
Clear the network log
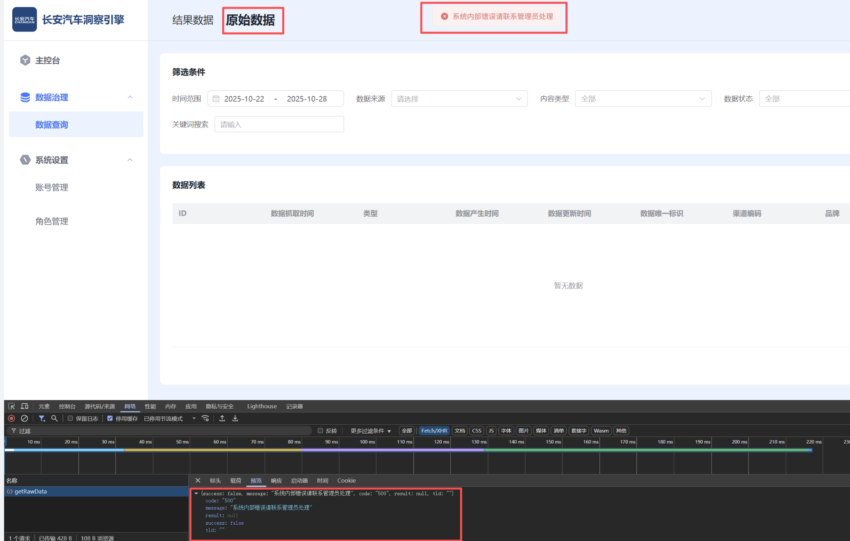(x=24, y=419)
